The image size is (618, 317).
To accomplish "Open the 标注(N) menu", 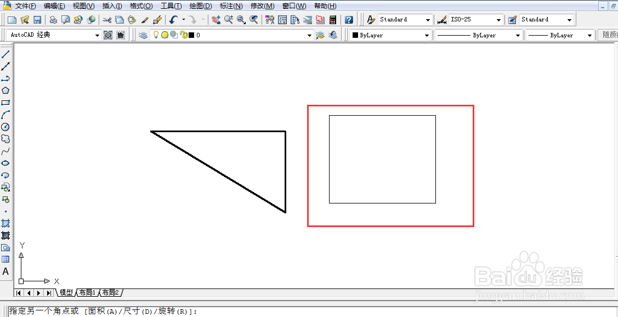I will coord(231,6).
